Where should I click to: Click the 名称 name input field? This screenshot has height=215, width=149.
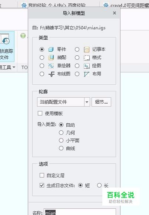80,212
